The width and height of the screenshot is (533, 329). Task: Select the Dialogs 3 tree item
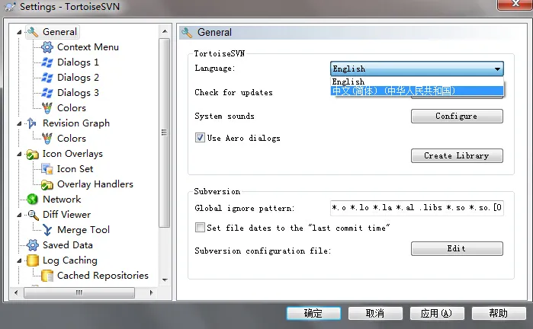(78, 93)
